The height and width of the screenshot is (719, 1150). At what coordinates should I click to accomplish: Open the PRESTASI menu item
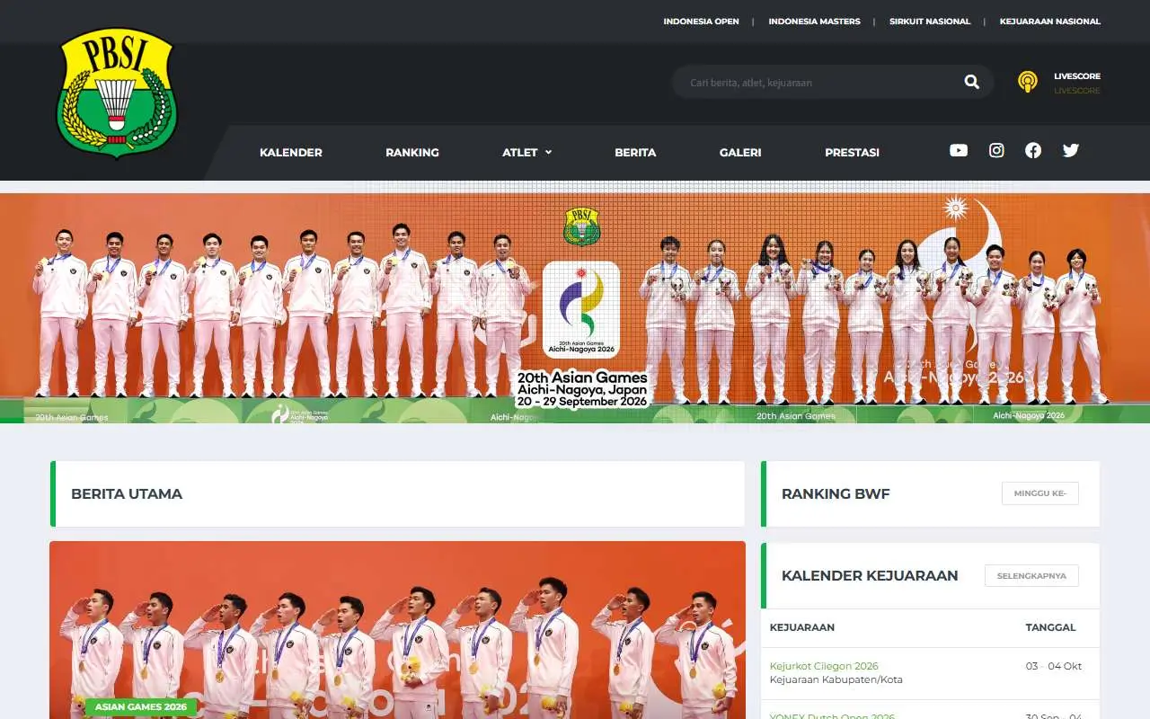click(x=852, y=153)
